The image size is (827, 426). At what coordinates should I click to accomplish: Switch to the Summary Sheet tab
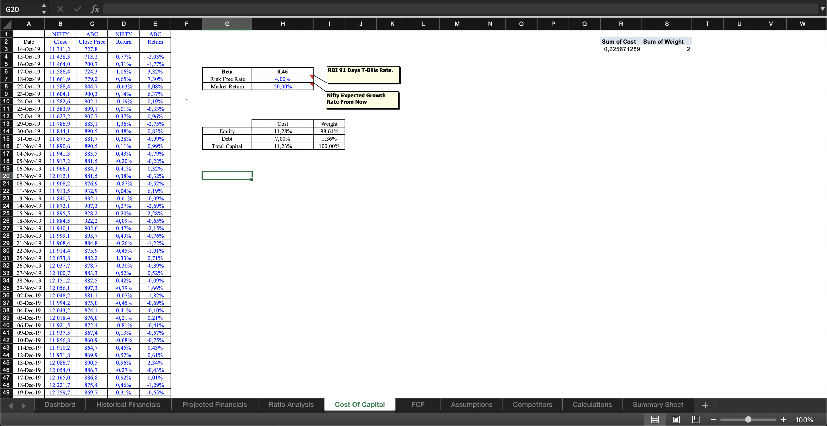pyautogui.click(x=658, y=404)
